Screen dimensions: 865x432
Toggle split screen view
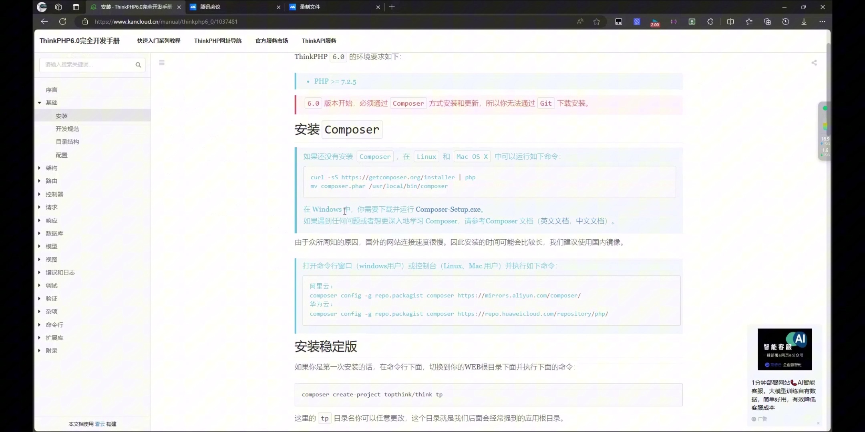pos(730,22)
